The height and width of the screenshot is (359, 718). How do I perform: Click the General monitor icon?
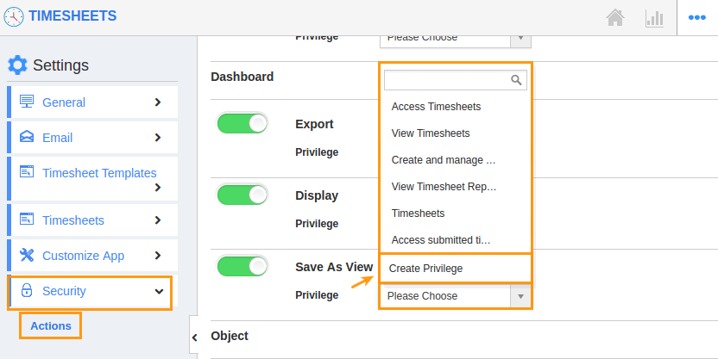click(27, 102)
